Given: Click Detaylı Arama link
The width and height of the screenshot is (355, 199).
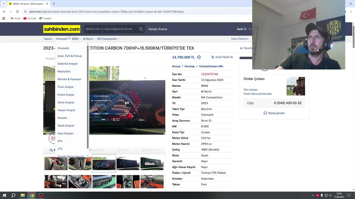Looking at the screenshot, I should (x=158, y=29).
